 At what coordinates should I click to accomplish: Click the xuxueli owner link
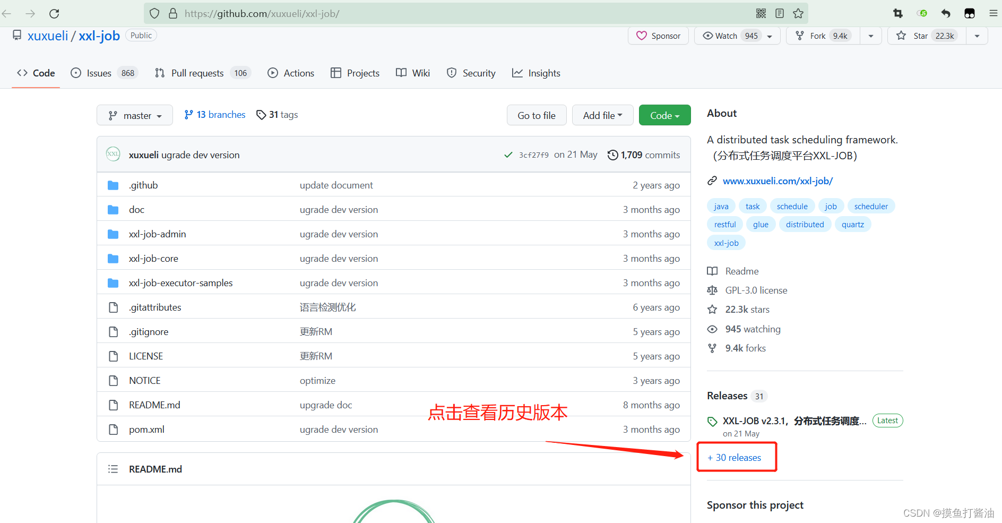coord(48,36)
